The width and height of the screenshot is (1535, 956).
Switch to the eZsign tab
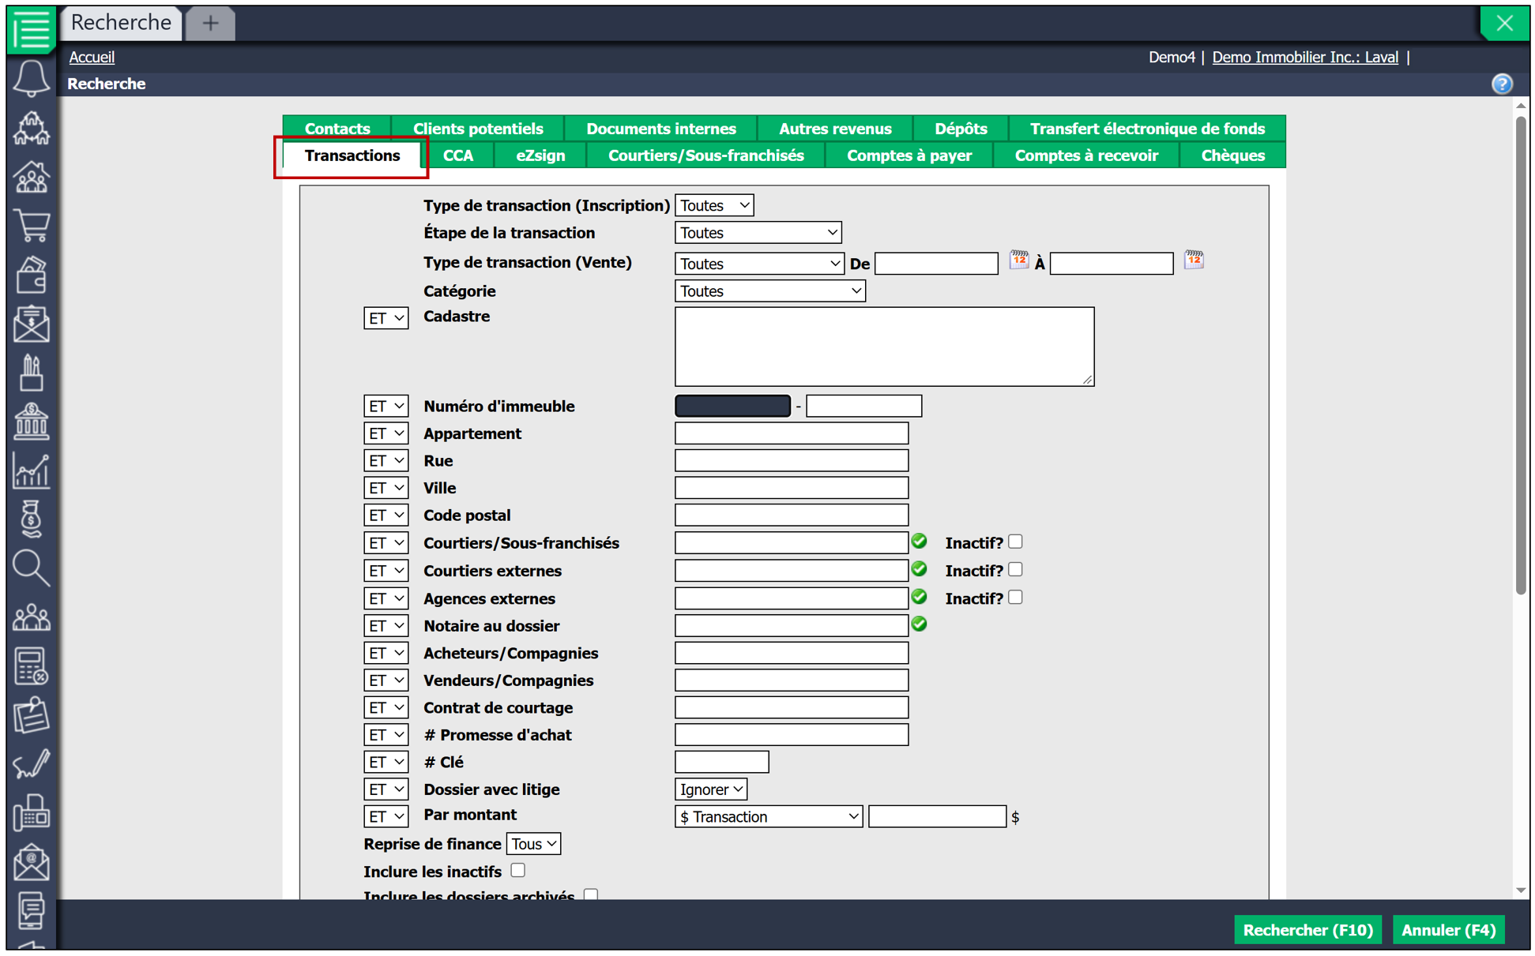(x=540, y=156)
